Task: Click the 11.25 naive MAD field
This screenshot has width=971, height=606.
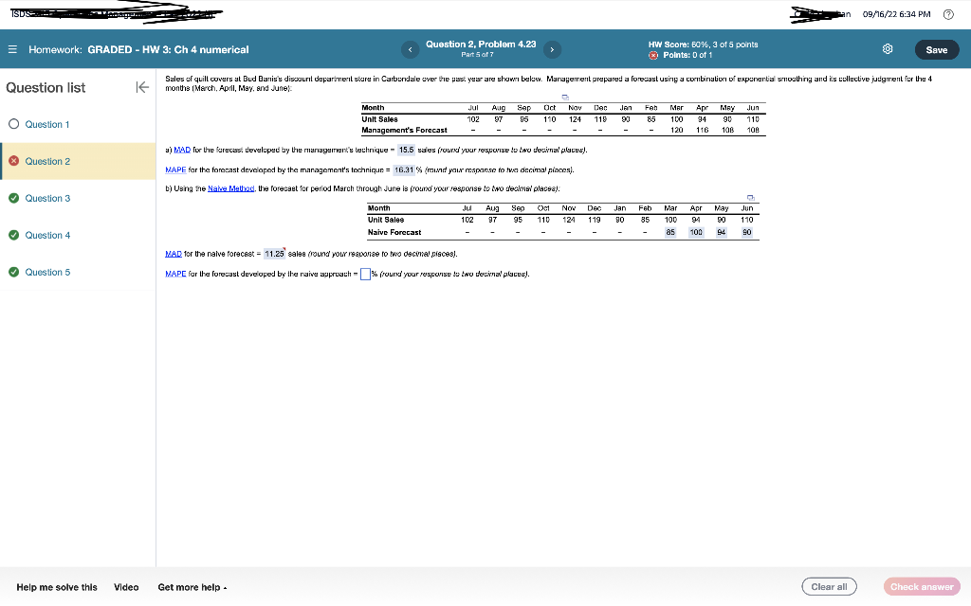Action: [274, 254]
